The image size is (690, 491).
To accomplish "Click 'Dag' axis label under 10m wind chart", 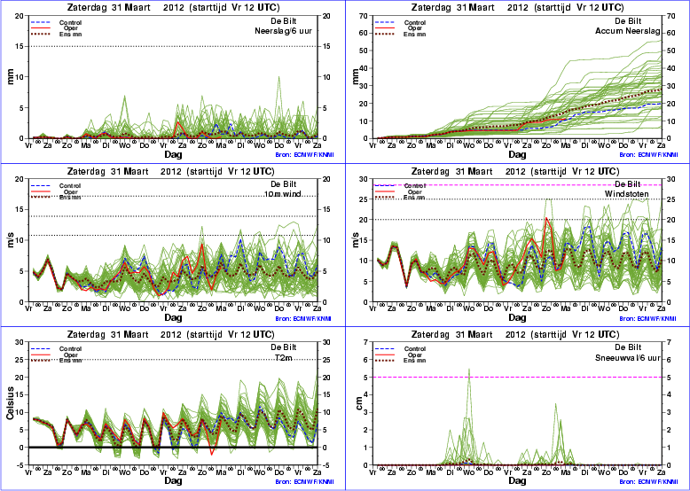I will [x=173, y=318].
